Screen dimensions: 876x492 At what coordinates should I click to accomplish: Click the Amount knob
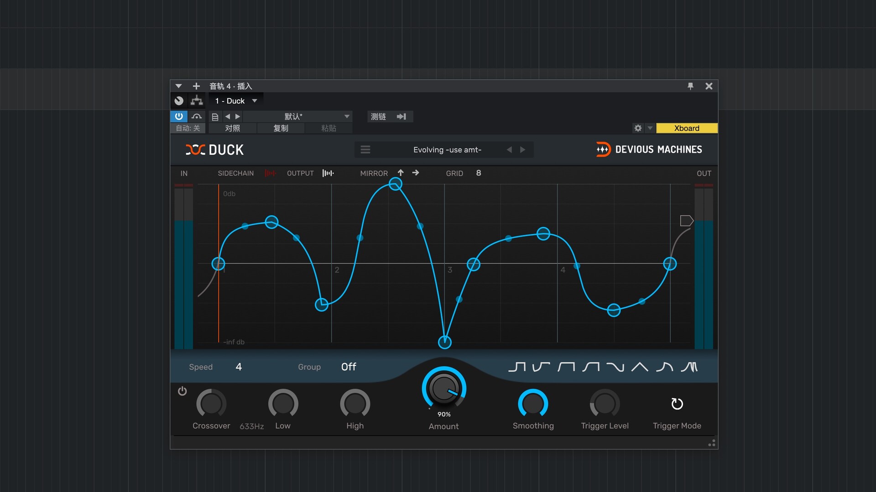click(x=443, y=388)
